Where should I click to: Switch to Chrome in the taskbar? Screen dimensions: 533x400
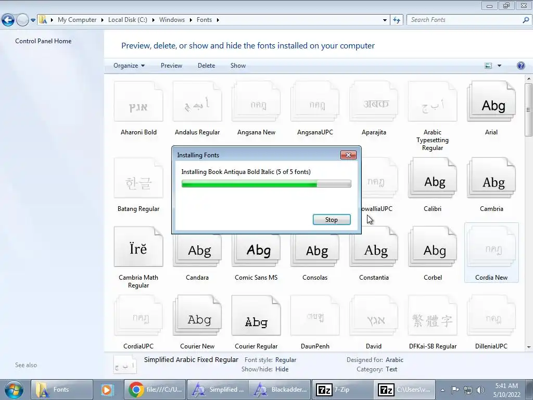pos(156,390)
